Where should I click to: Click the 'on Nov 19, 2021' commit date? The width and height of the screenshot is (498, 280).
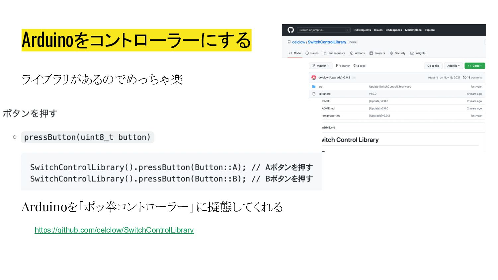pyautogui.click(x=450, y=78)
